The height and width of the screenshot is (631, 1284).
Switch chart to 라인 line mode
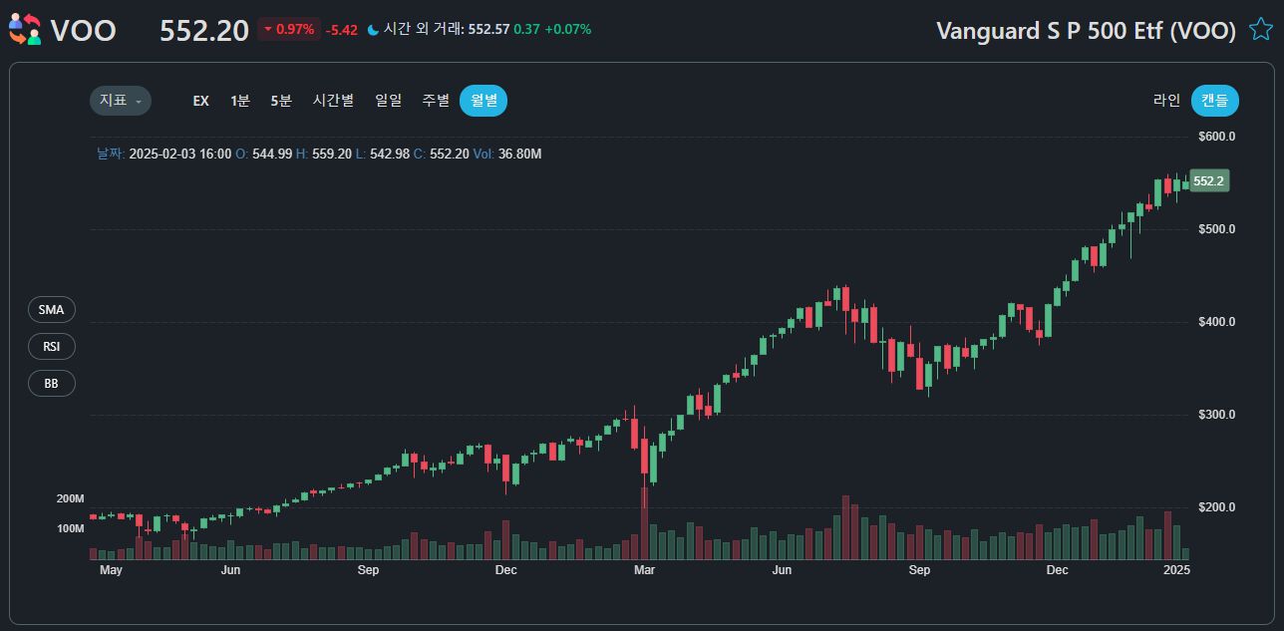click(x=1165, y=101)
